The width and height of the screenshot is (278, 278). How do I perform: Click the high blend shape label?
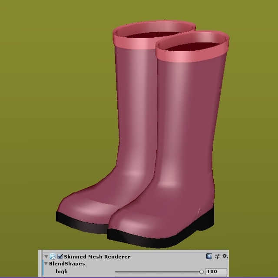pyautogui.click(x=62, y=271)
